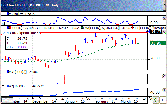Click the blue UFI (D) series marker
The width and height of the screenshot is (167, 104).
(8, 28)
